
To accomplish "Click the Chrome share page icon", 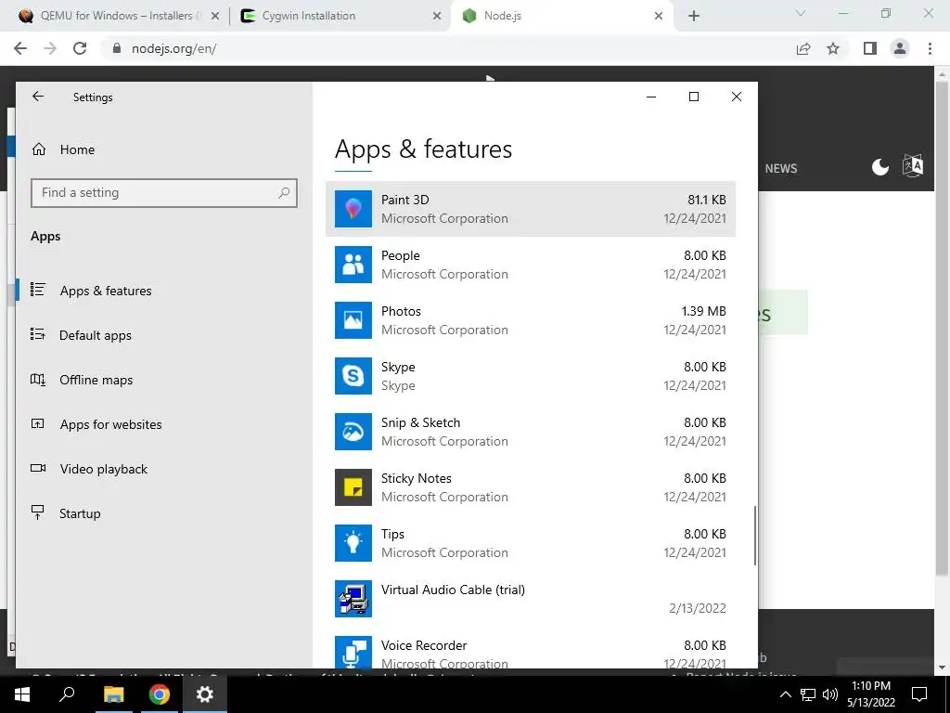I will (803, 48).
